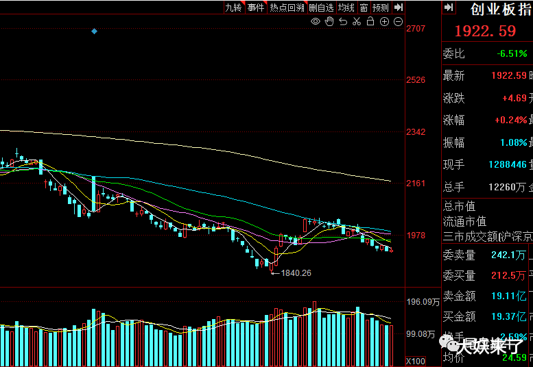
Task: Click the 委买量 212.5万 value
Action: [508, 275]
